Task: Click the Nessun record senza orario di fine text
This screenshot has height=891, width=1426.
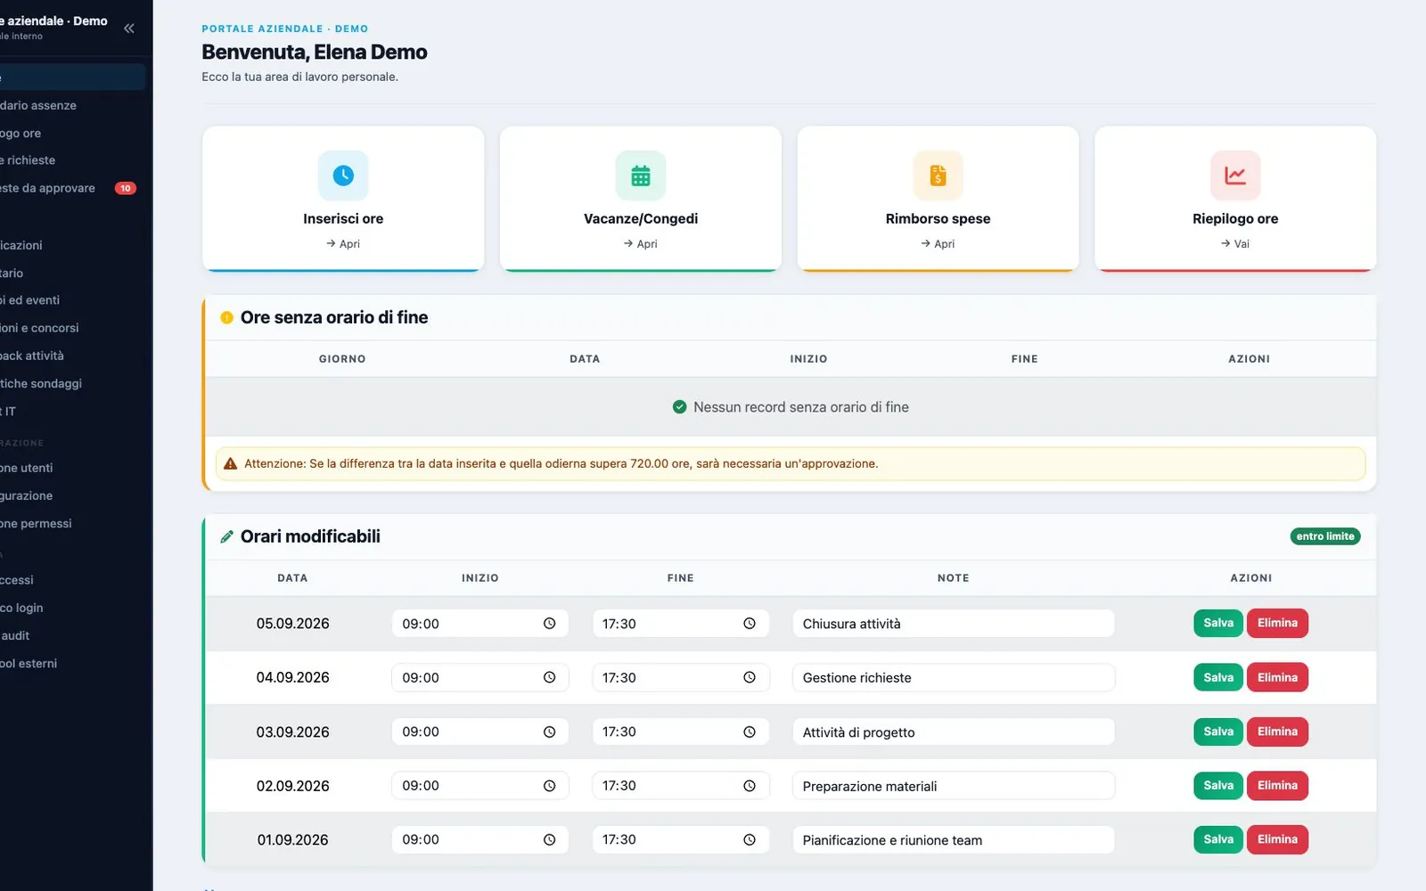Action: tap(801, 407)
